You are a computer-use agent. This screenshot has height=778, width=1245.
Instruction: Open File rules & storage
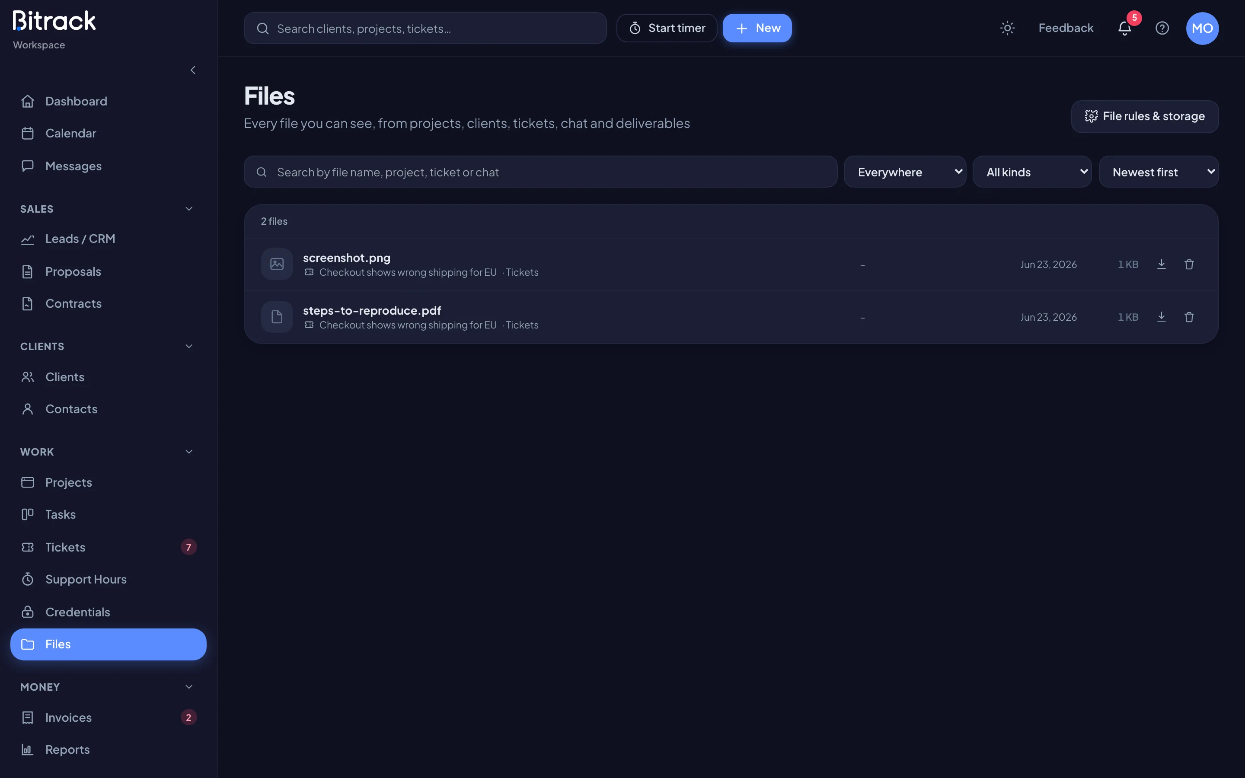click(1145, 116)
